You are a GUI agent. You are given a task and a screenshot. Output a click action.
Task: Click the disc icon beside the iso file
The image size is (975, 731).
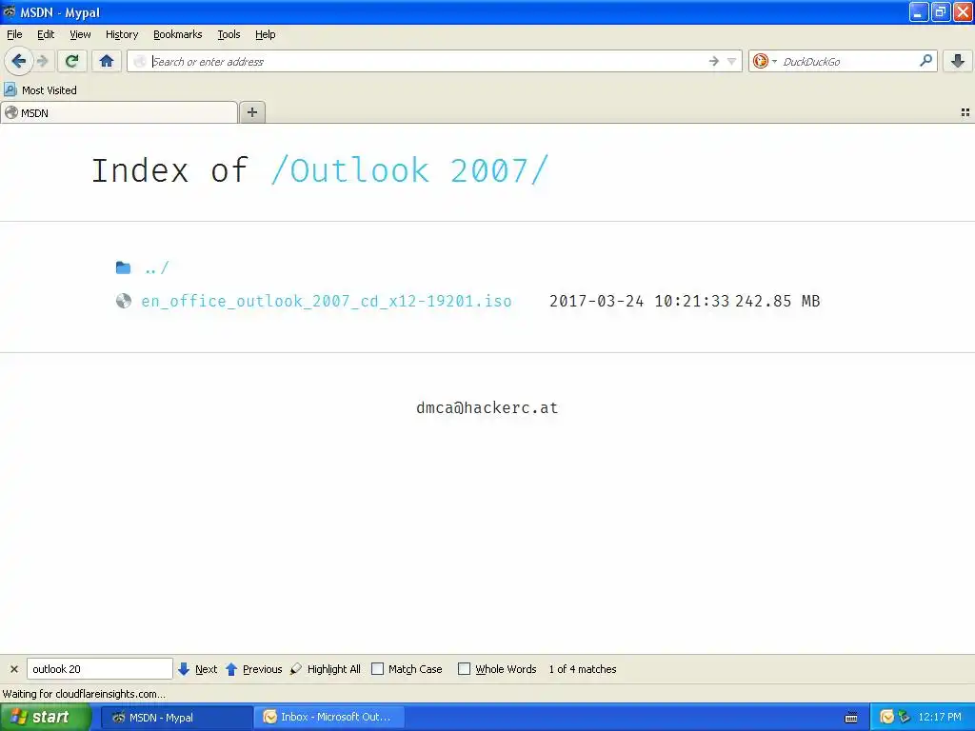coord(123,301)
